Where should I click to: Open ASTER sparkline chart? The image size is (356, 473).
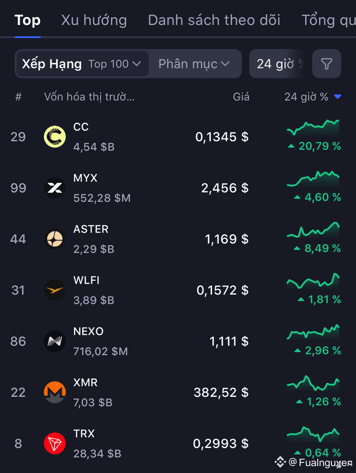tap(313, 230)
